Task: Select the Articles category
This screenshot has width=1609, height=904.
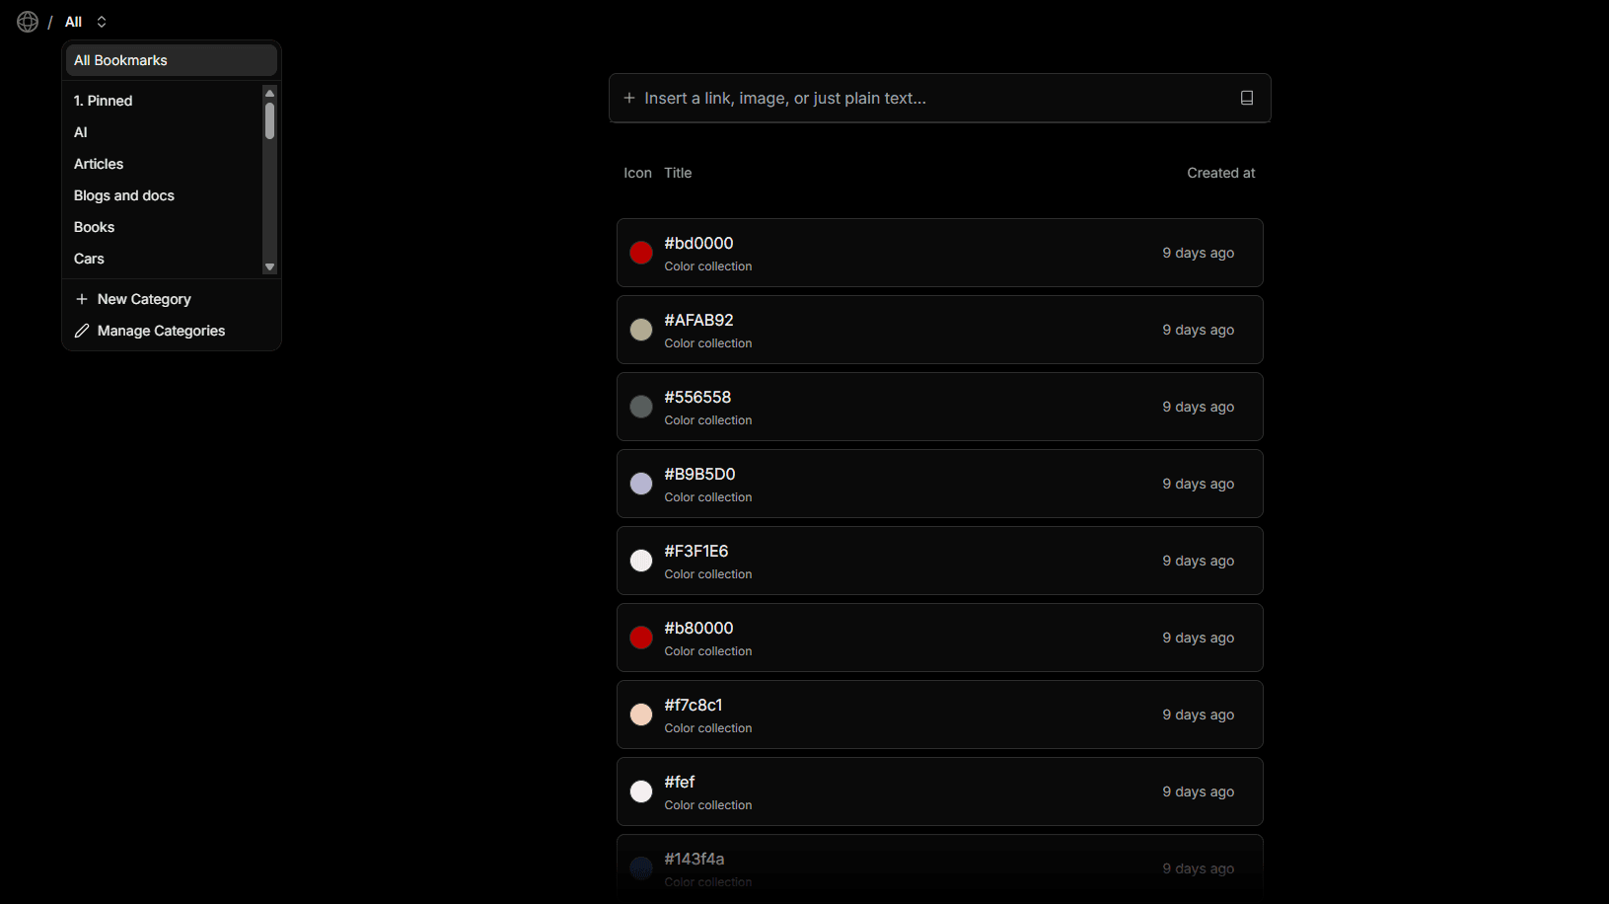Action: (99, 164)
